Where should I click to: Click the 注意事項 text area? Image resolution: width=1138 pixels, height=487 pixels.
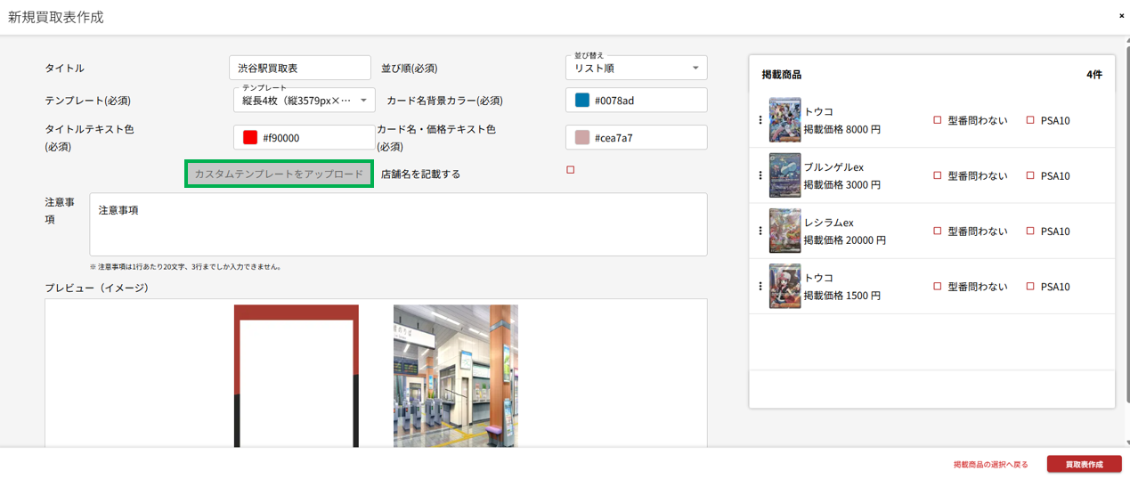click(398, 224)
